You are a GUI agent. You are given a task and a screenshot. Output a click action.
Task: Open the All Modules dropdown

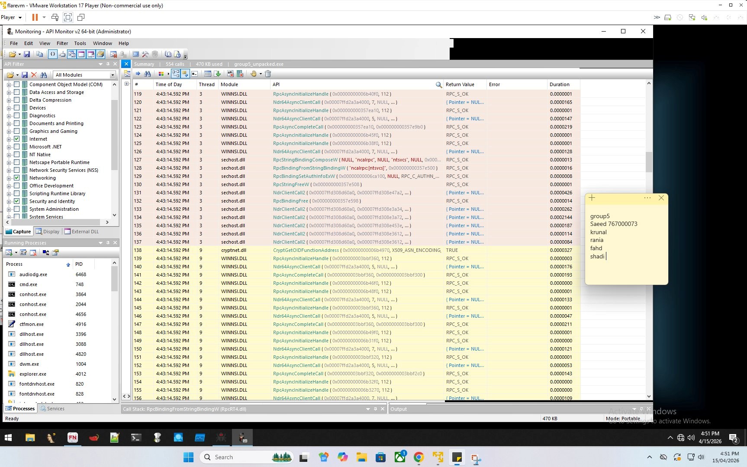pyautogui.click(x=112, y=75)
